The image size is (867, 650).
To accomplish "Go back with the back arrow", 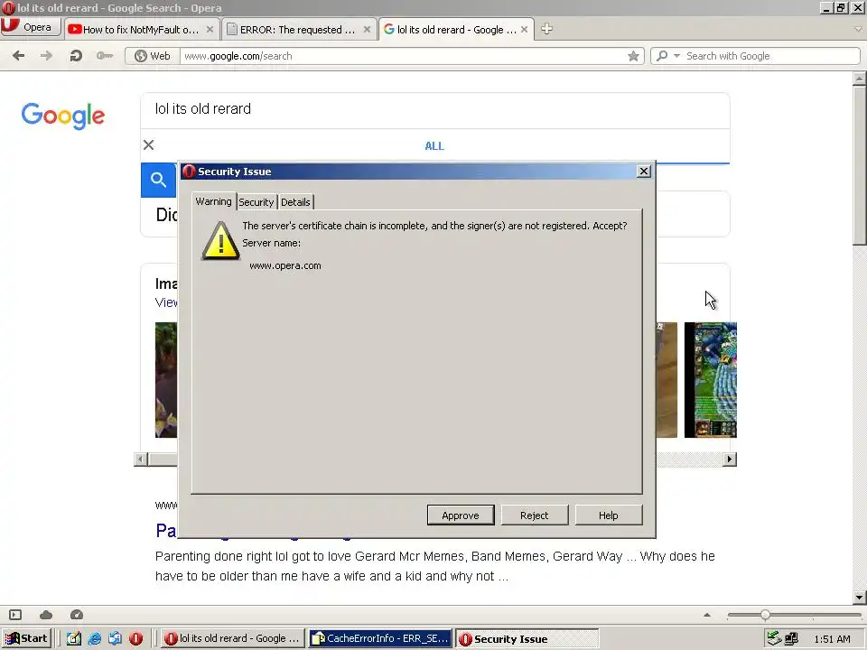I will 18,55.
